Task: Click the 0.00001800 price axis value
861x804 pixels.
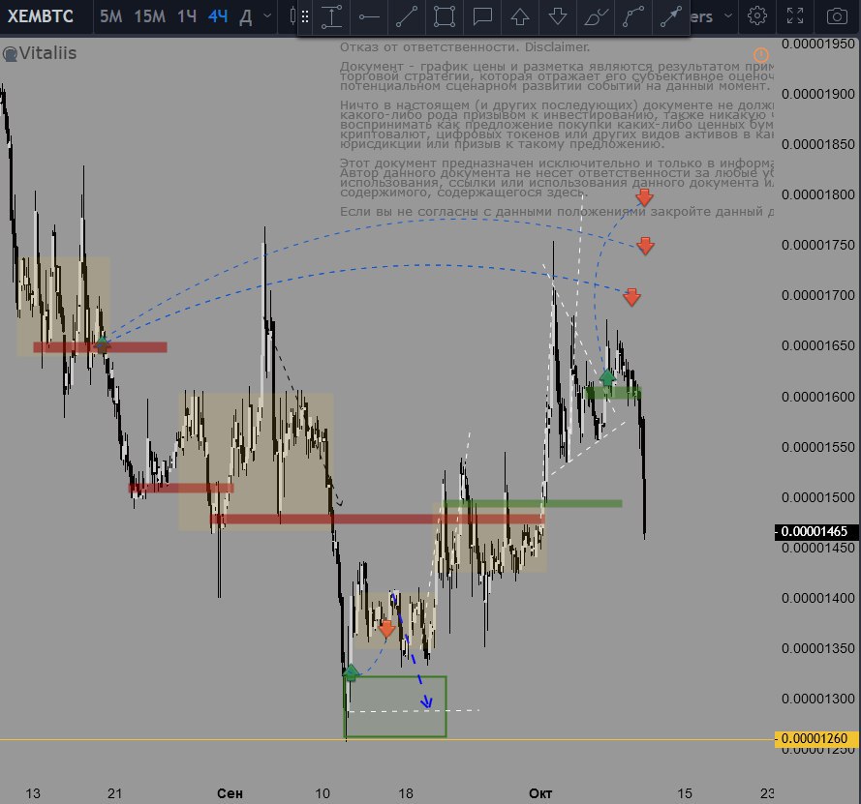Action: pyautogui.click(x=818, y=194)
